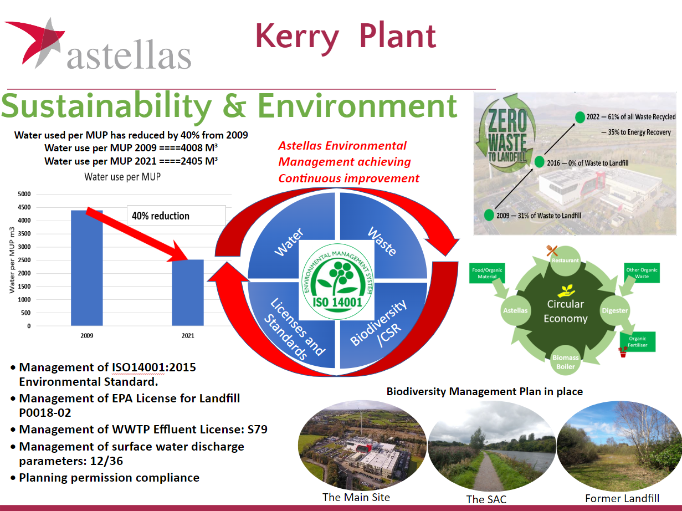Click the crossed fork and knife icon
682x511 pixels.
(x=551, y=250)
